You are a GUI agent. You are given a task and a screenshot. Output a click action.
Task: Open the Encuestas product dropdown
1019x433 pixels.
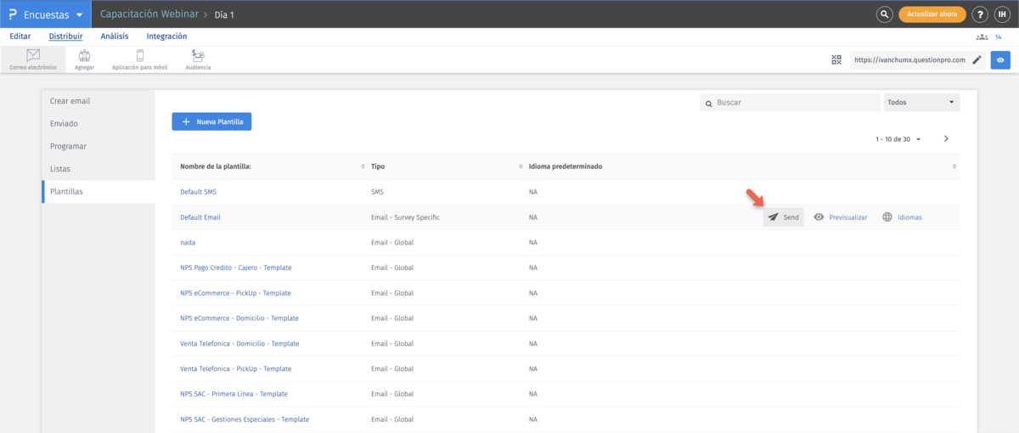click(x=46, y=14)
